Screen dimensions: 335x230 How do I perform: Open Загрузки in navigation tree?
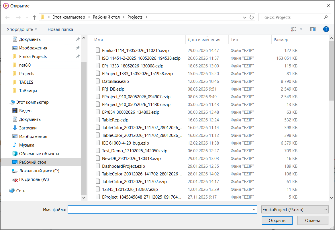[x=28, y=128]
